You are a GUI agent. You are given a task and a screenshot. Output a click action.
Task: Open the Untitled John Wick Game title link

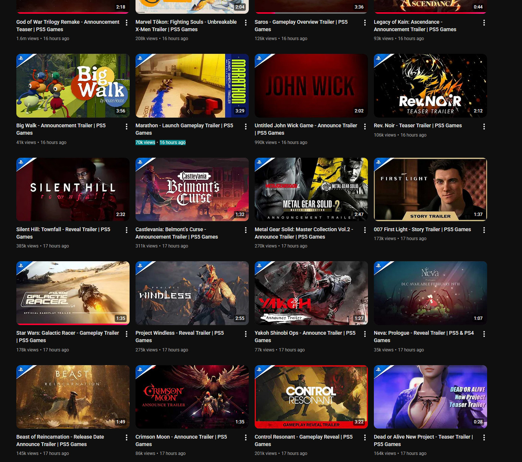(x=306, y=129)
